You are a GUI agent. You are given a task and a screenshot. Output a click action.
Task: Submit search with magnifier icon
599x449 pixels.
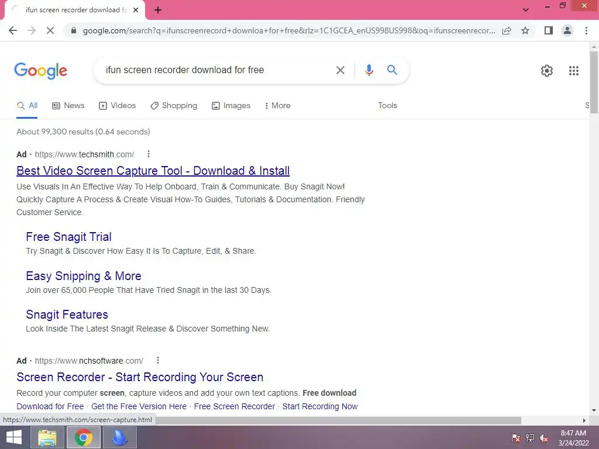coord(392,70)
